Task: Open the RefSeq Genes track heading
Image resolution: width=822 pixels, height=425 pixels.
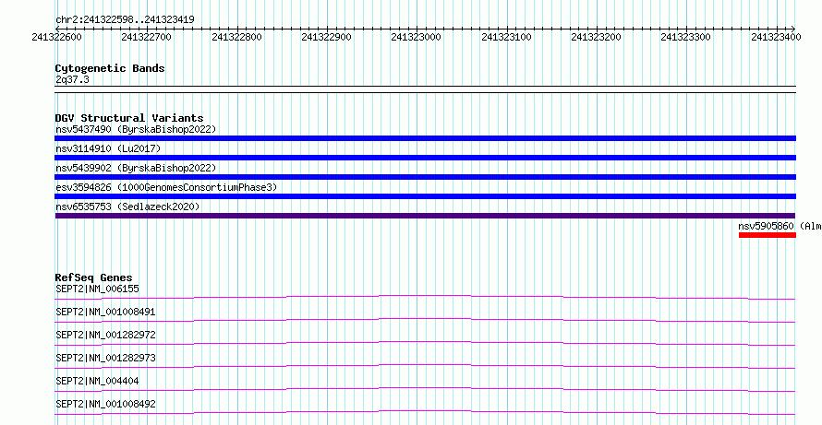Action: coord(94,277)
